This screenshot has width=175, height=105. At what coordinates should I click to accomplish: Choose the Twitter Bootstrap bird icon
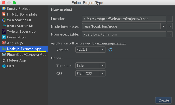tap(4, 32)
